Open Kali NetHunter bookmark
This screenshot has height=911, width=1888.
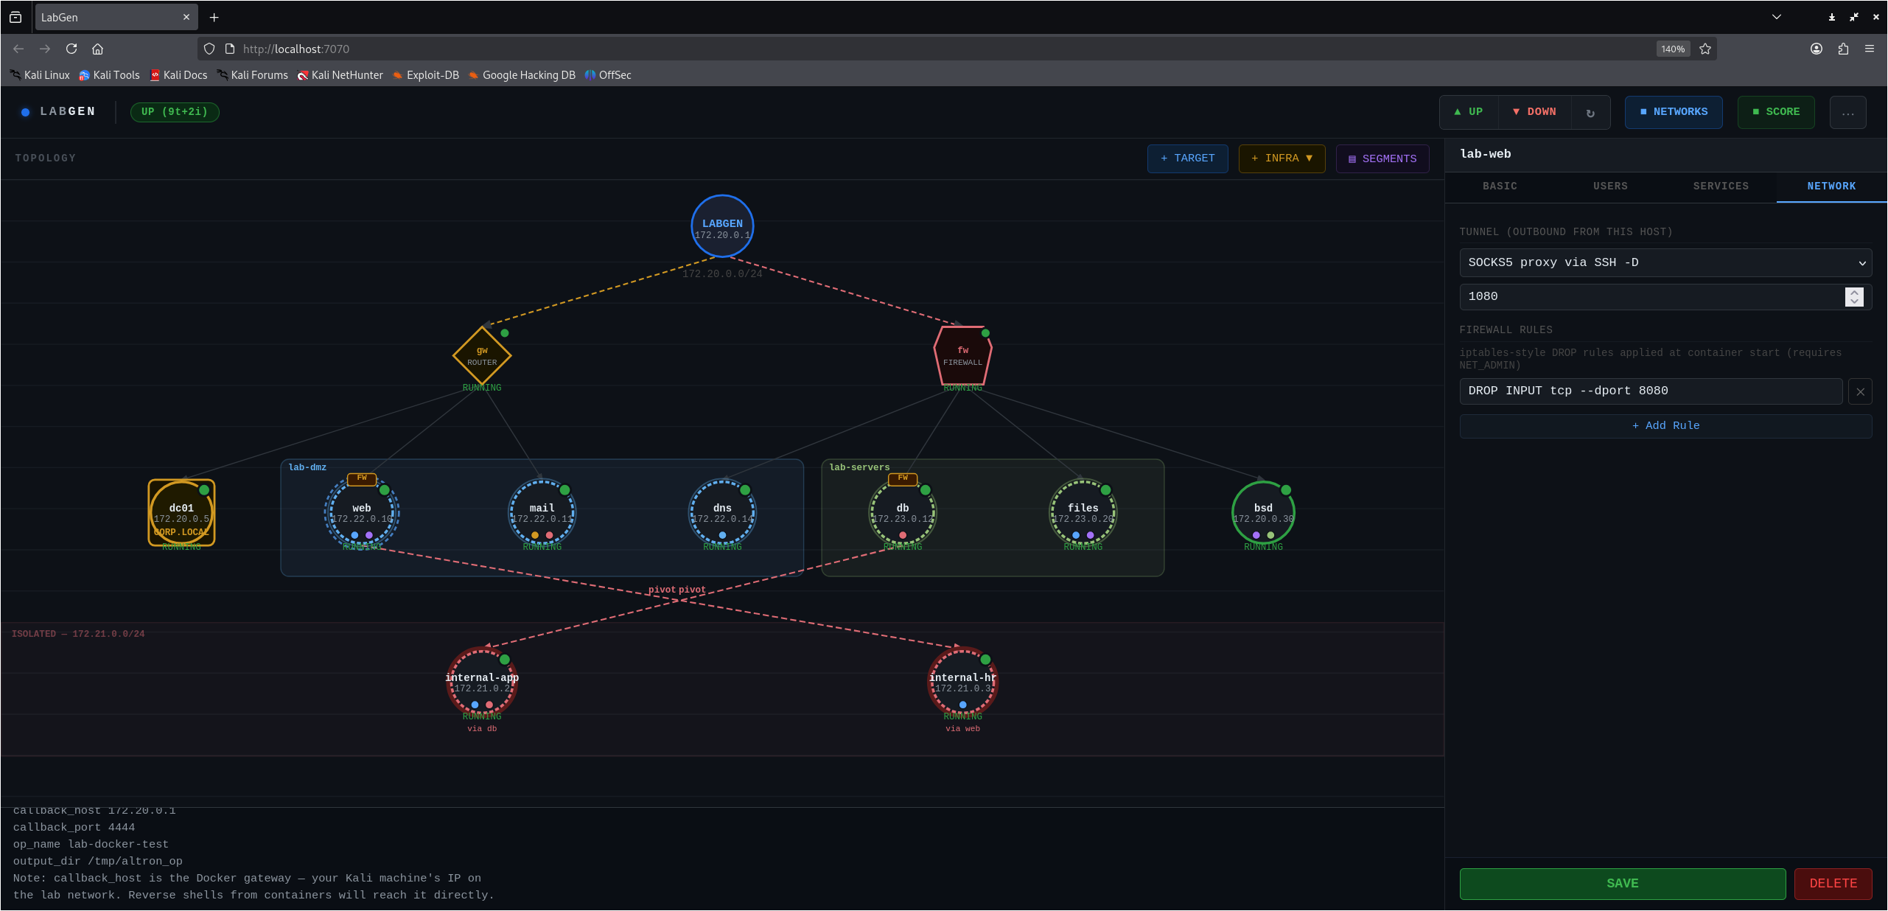(x=340, y=75)
